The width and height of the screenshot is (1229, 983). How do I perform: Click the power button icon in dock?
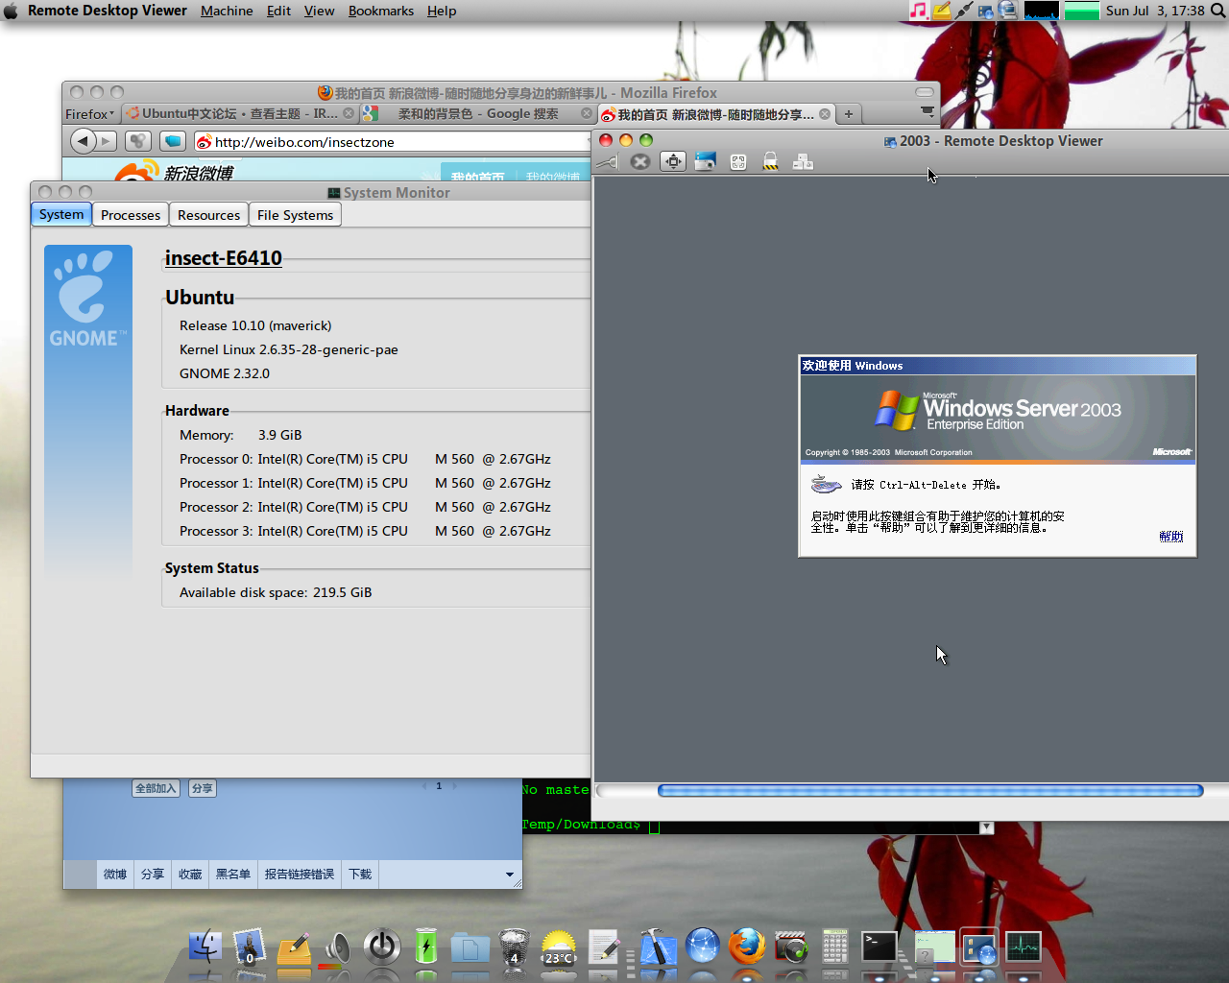[382, 947]
